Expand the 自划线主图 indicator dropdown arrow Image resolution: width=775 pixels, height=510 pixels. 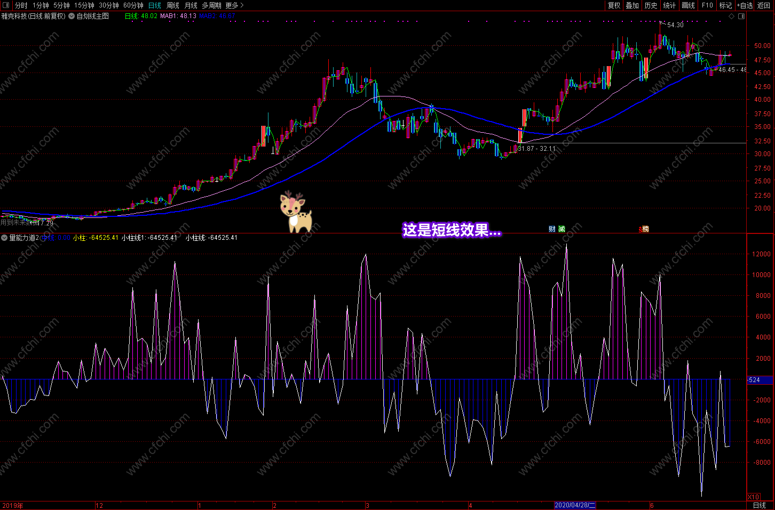click(x=72, y=16)
